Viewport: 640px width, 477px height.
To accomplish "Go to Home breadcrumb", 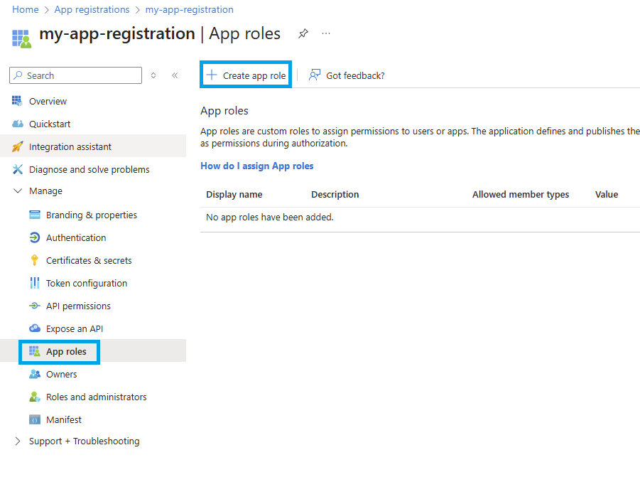I will coord(26,9).
